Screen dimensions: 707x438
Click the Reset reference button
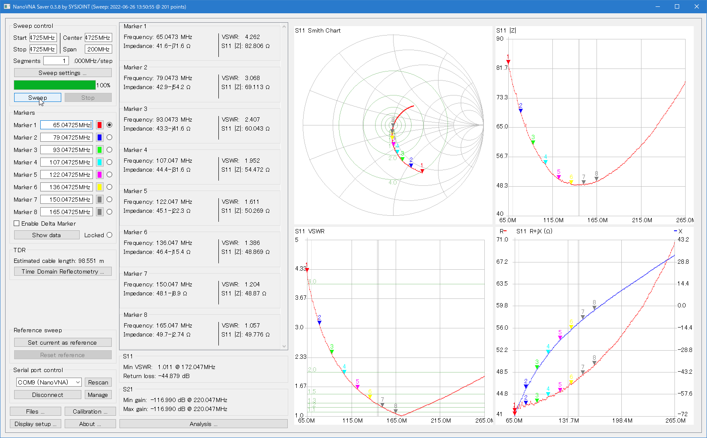[x=63, y=355]
